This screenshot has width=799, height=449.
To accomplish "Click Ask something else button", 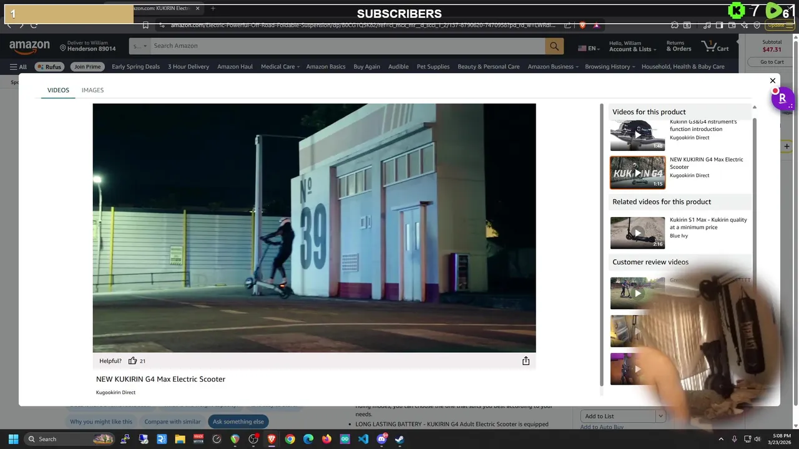I will point(238,422).
